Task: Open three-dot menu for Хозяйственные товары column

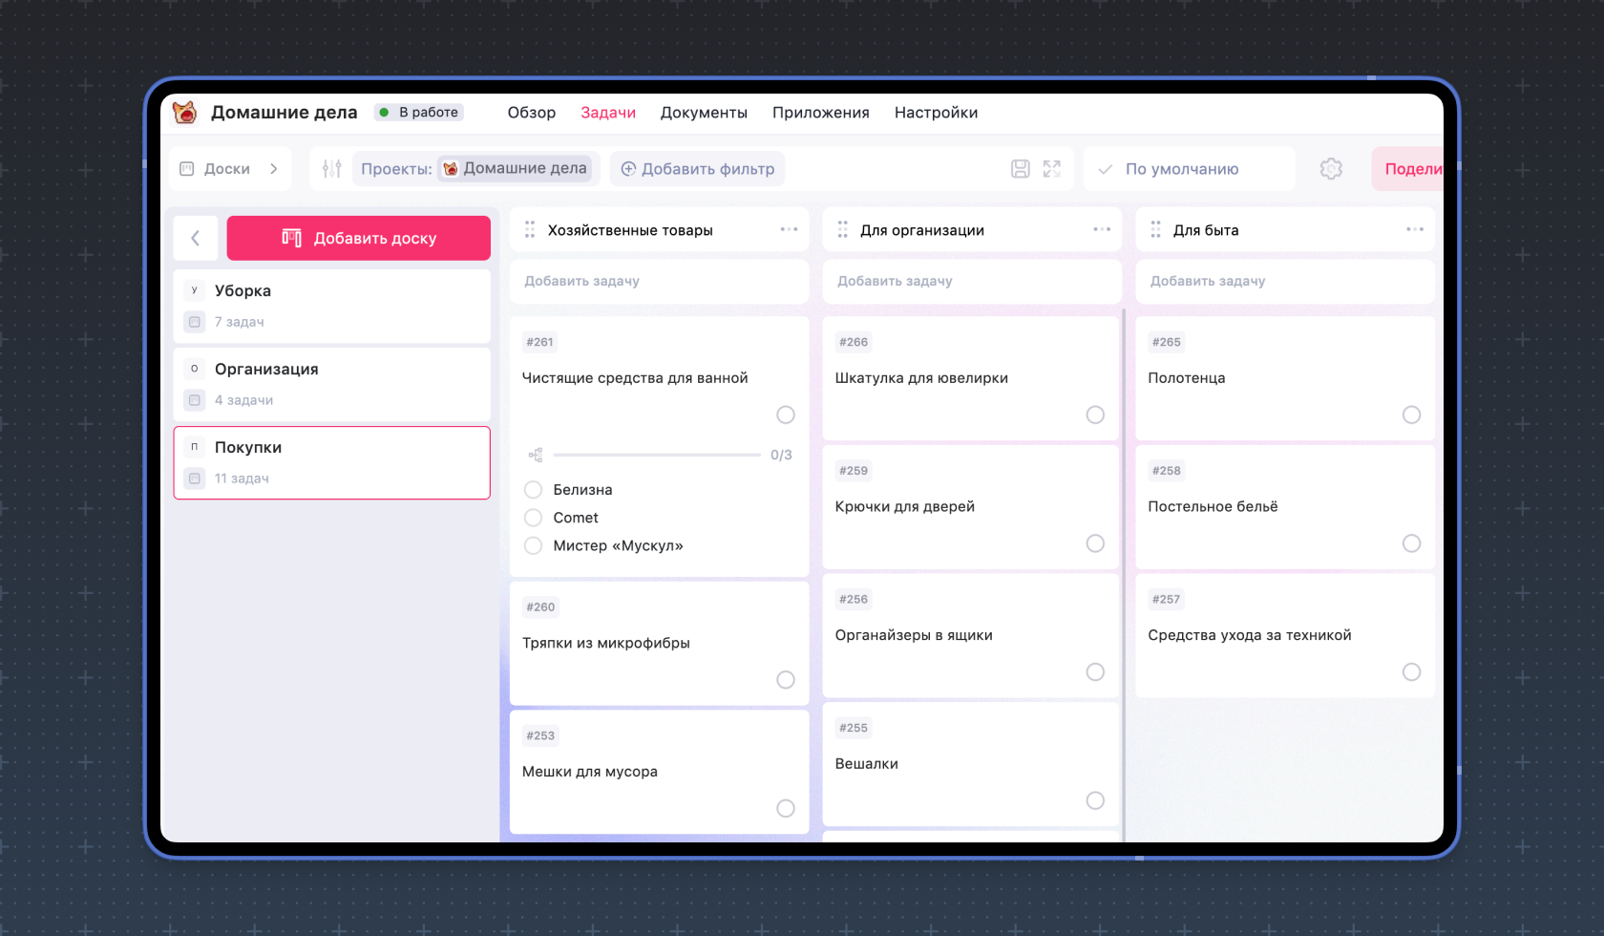Action: point(789,230)
